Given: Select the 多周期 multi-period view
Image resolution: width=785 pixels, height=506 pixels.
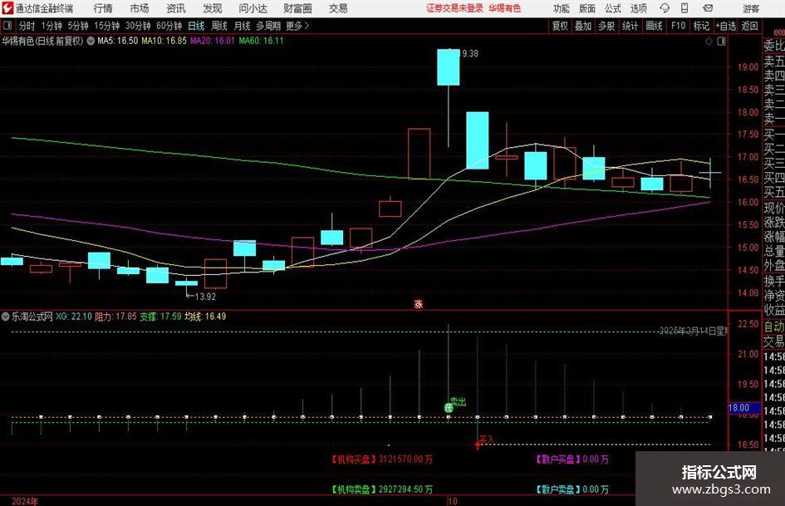Looking at the screenshot, I should [268, 26].
